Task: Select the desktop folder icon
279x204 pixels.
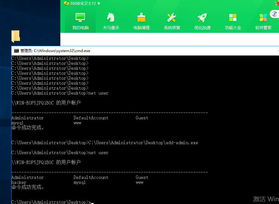Action: [x=16, y=36]
